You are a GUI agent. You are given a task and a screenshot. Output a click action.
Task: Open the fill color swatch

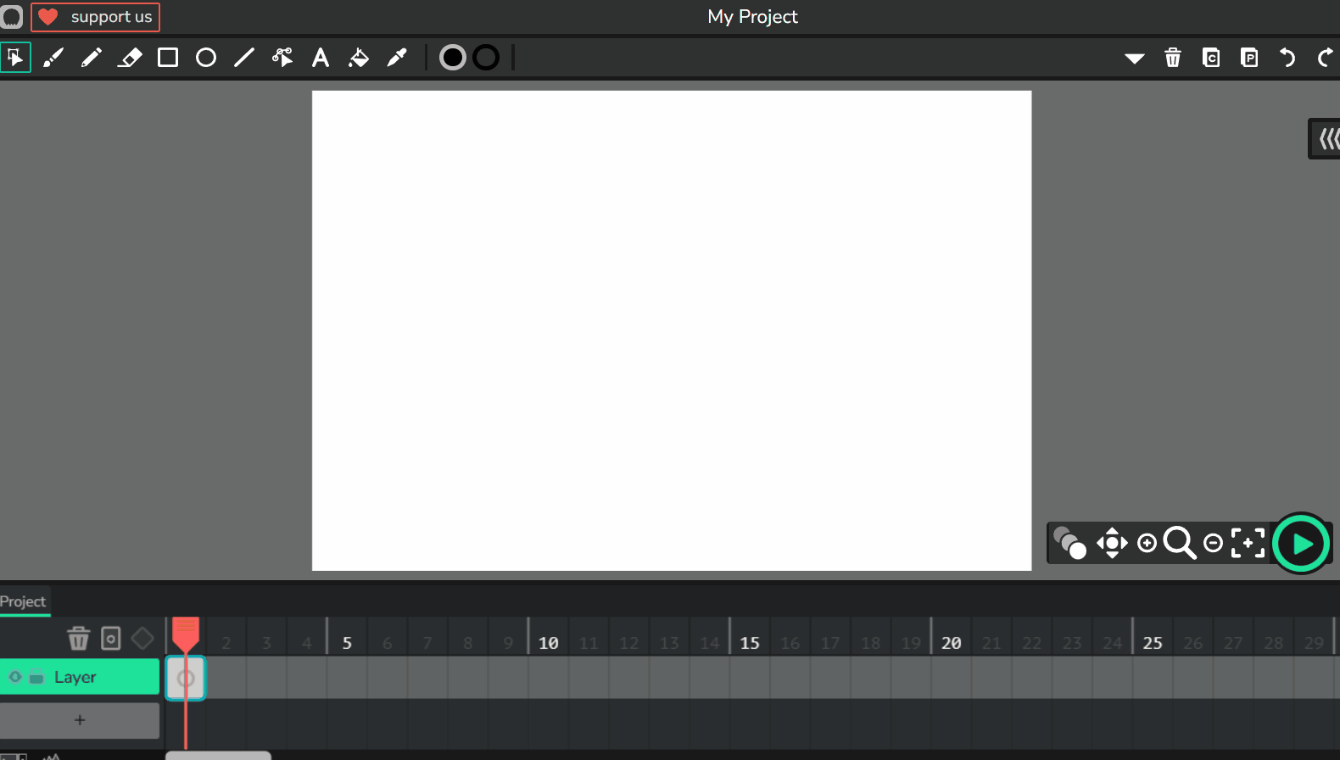[453, 58]
